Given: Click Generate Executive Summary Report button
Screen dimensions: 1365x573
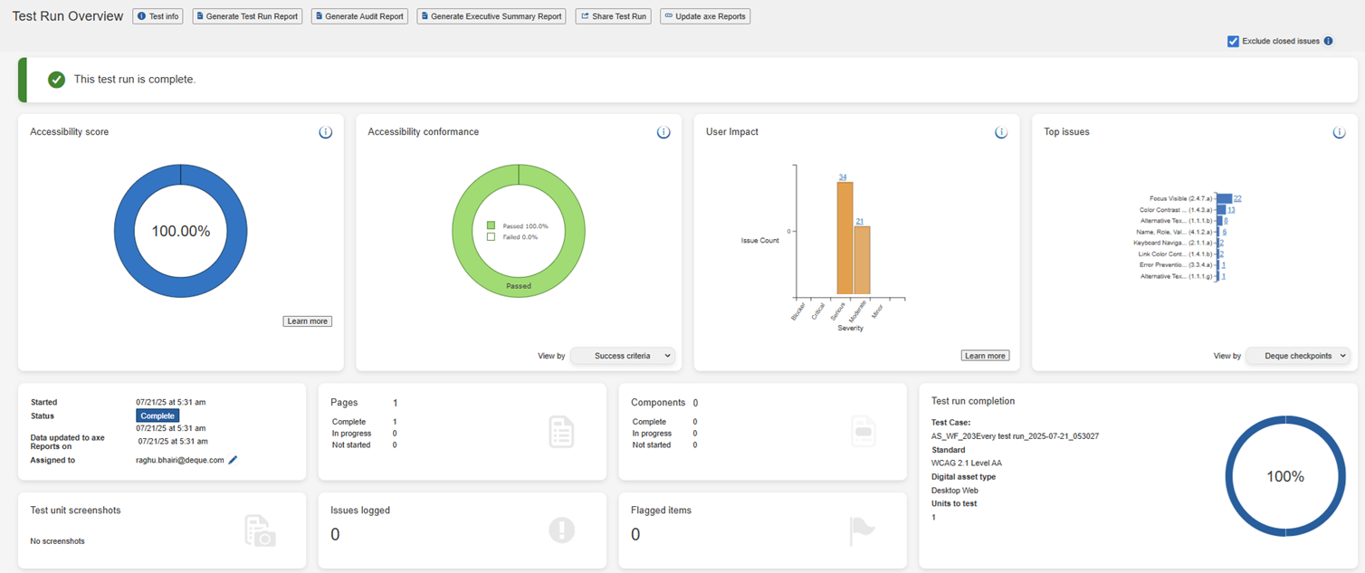Looking at the screenshot, I should 491,16.
